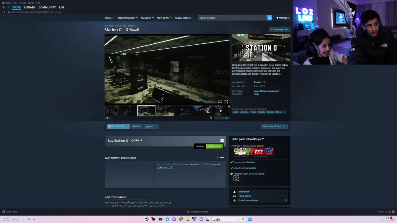Toggle the On Wishlist checkbox button
This screenshot has height=223, width=397.
coord(116,126)
